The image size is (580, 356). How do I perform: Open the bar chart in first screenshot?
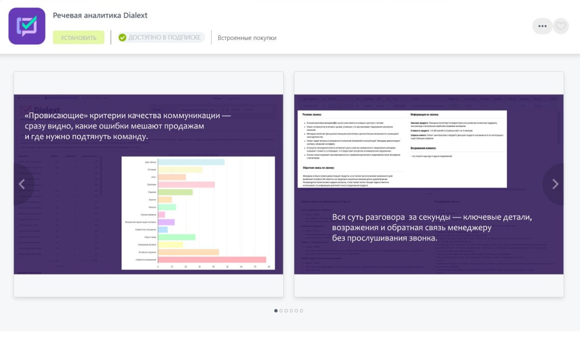tap(198, 213)
